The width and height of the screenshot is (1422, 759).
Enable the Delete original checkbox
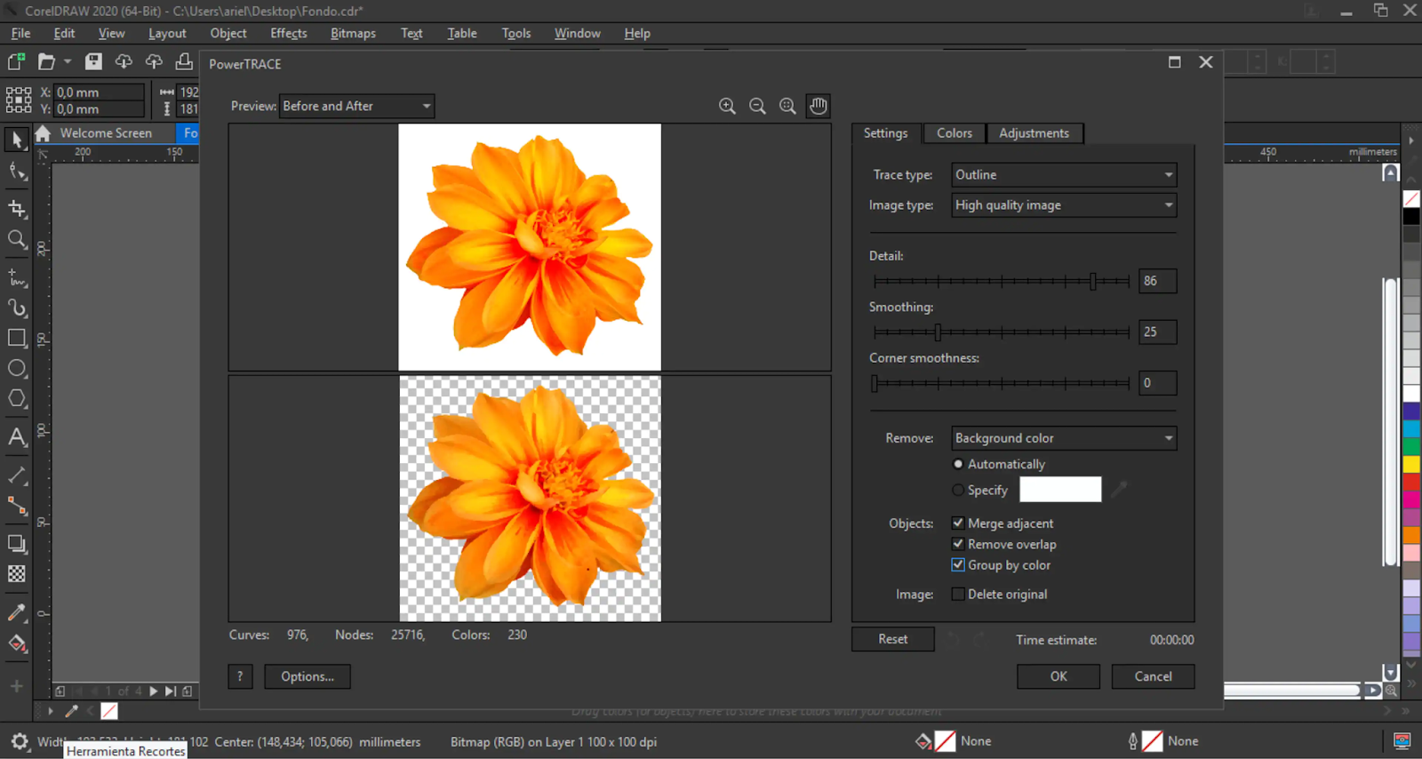tap(958, 594)
